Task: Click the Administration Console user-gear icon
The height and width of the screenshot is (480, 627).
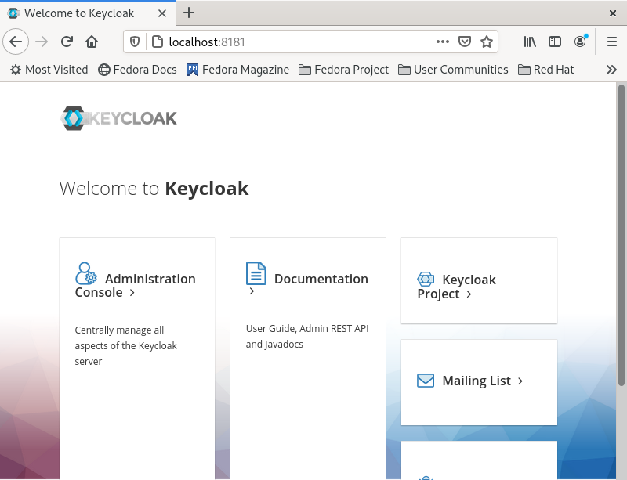Action: 86,273
